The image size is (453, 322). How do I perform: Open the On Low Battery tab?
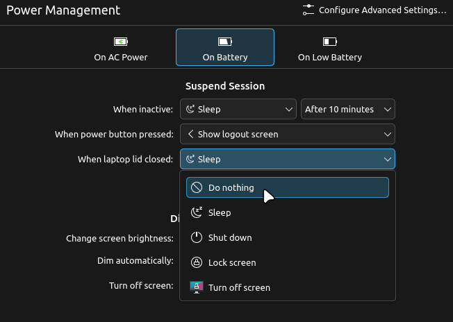pos(329,47)
